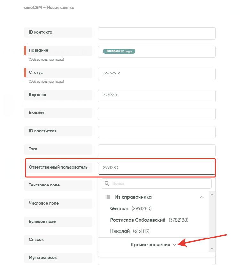Focus the Статус field with 36232912
This screenshot has height=265, width=240.
point(156,73)
